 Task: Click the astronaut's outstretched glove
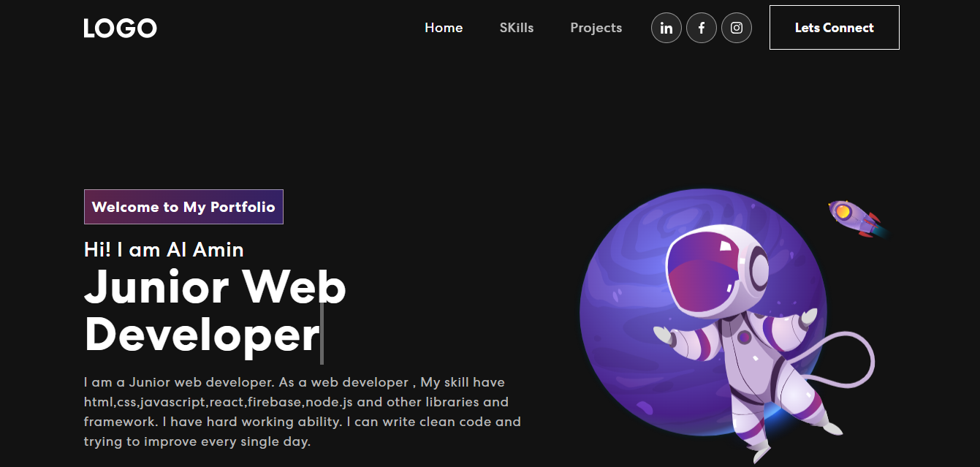click(663, 335)
